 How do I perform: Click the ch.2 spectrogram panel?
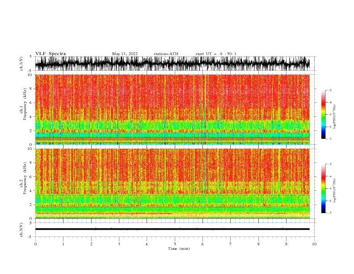tap(173, 184)
